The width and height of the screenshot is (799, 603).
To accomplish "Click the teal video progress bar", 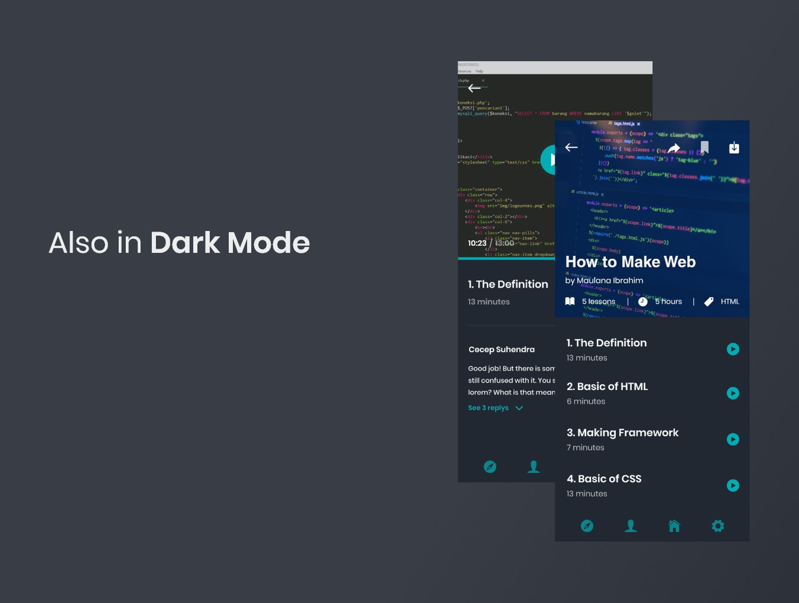I will [x=507, y=258].
